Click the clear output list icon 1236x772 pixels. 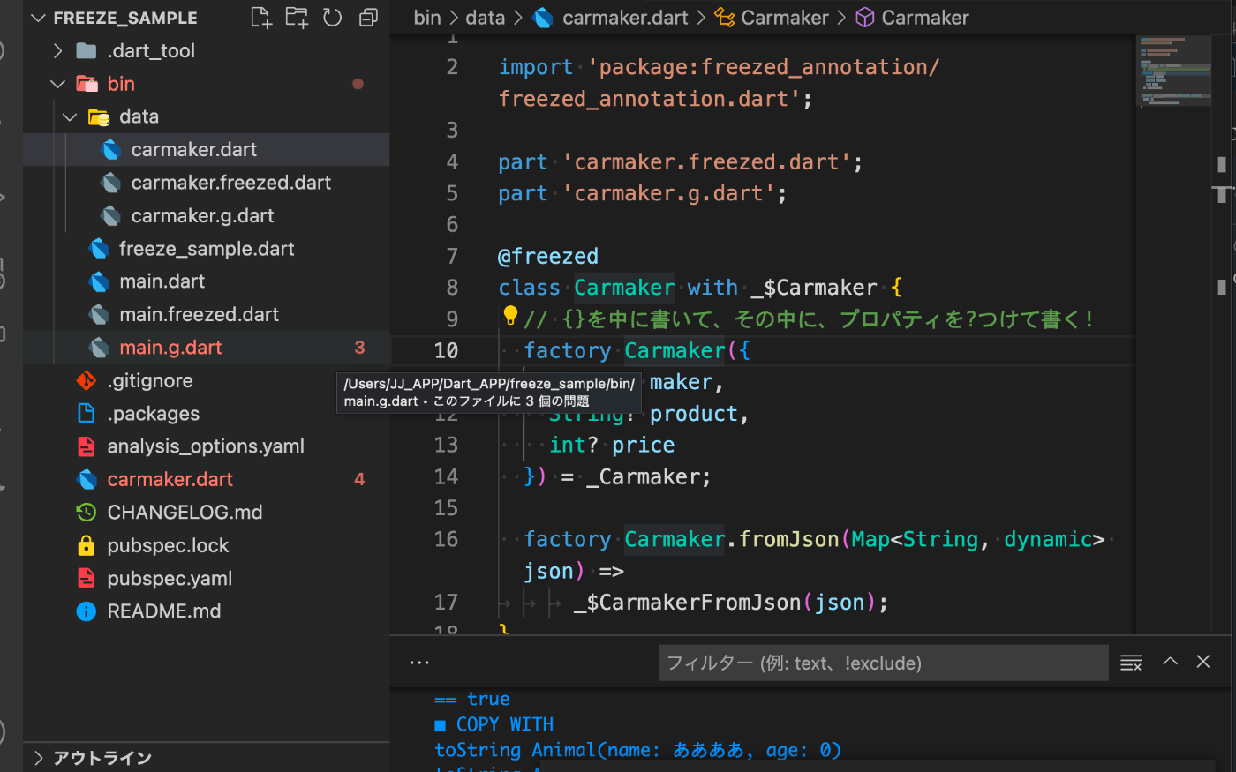click(x=1131, y=663)
